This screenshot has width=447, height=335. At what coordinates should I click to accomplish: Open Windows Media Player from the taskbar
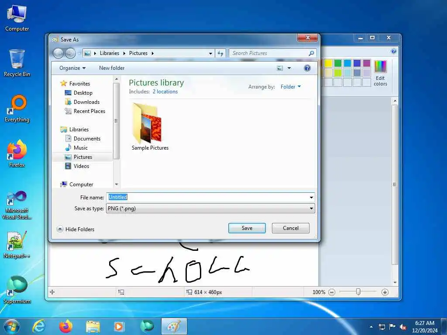point(119,326)
